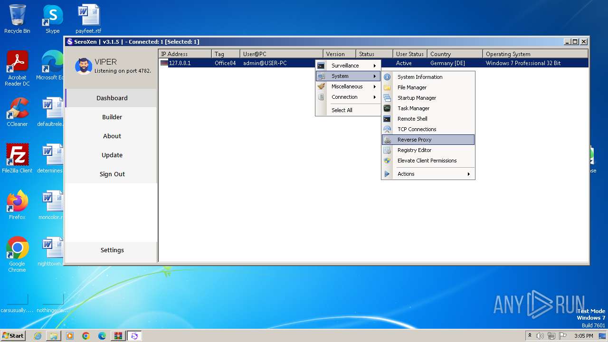
Task: Open payfeet.rtf desktop document
Action: click(x=88, y=19)
